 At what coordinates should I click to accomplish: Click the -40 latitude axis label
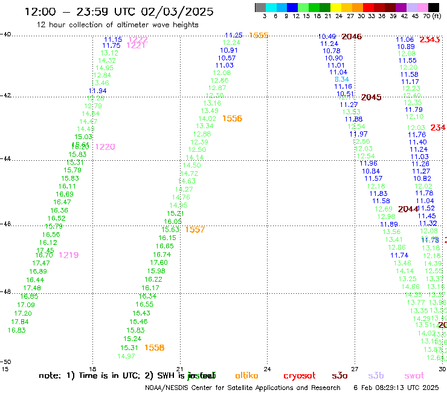tap(5, 34)
